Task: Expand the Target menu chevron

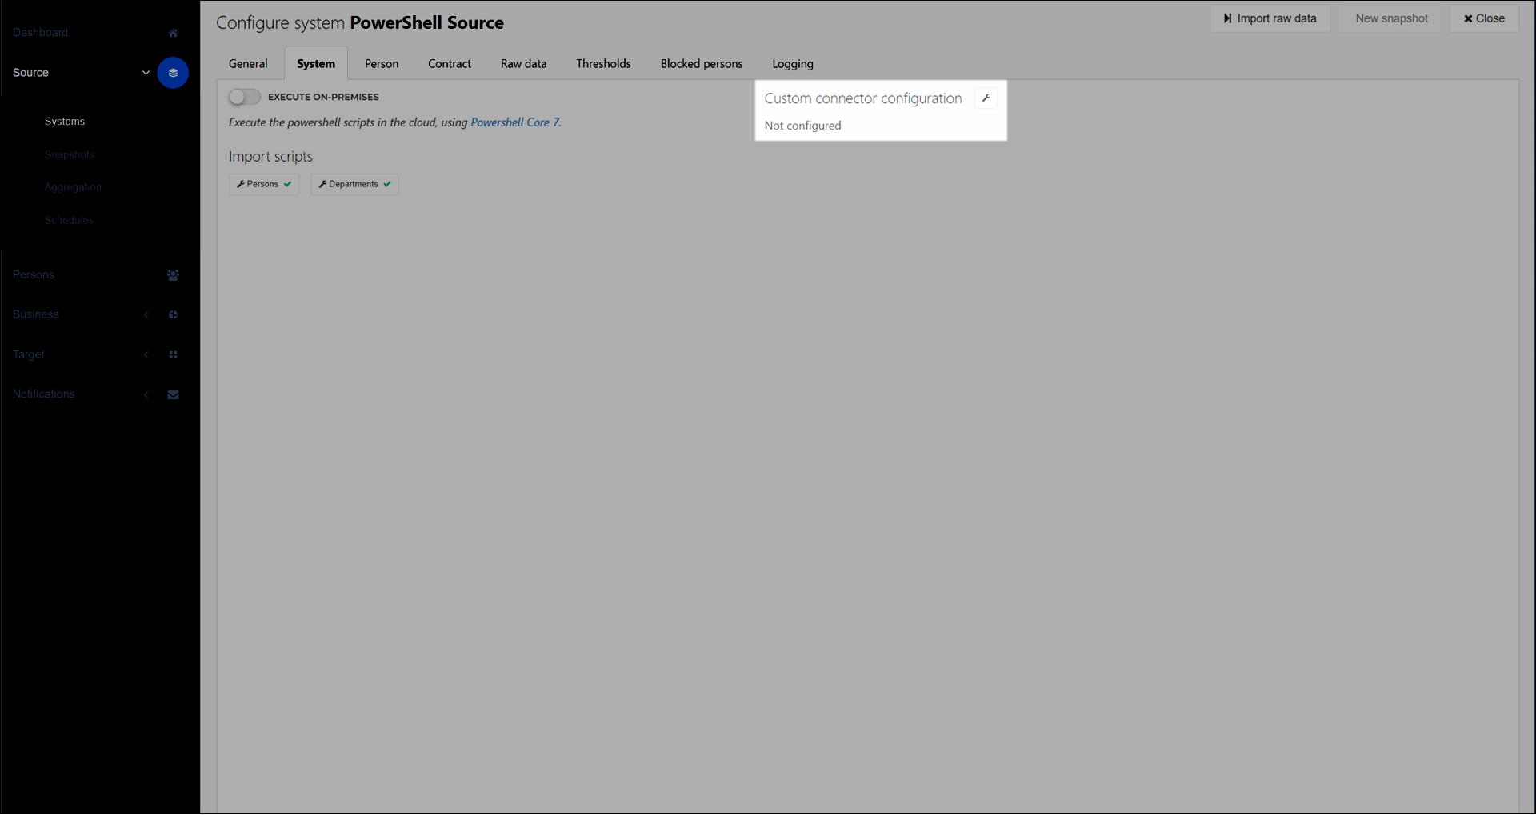Action: click(x=146, y=355)
